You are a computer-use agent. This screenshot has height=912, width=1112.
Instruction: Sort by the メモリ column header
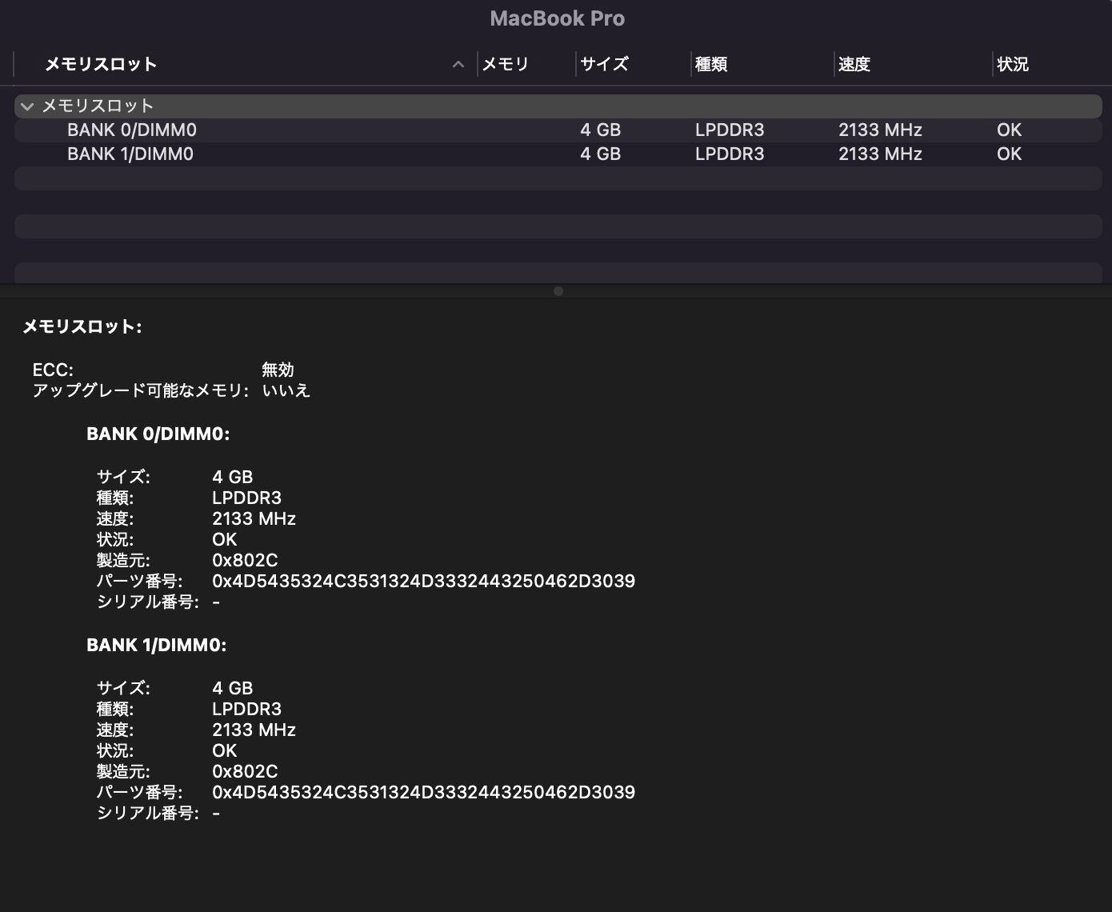(x=506, y=65)
